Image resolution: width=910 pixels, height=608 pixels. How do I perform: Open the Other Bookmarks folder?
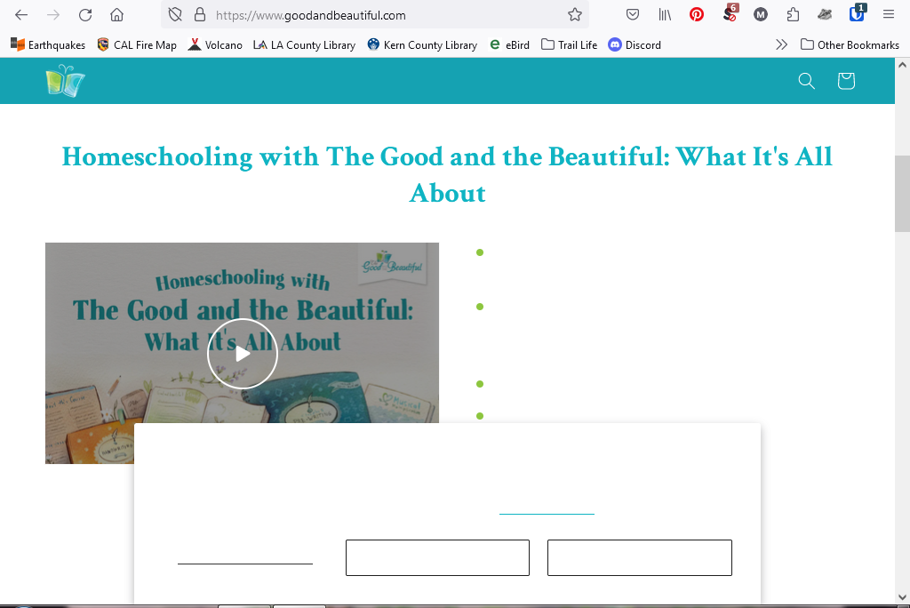coord(850,44)
